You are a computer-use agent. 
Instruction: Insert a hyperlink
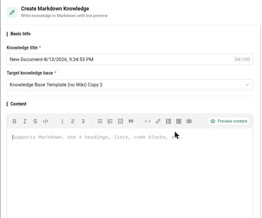[158, 121]
